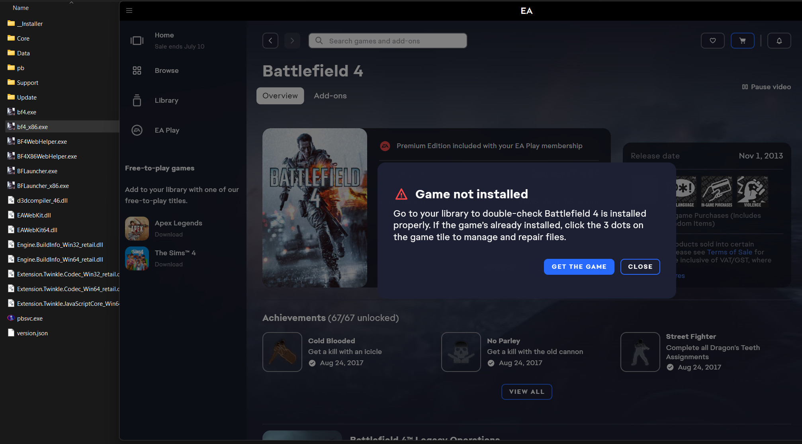Click the Battlefield 4 cover art
The image size is (802, 444).
[315, 208]
